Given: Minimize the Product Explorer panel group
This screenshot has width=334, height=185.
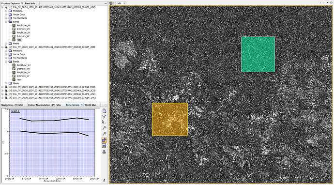Looking at the screenshot, I should coord(106,3).
